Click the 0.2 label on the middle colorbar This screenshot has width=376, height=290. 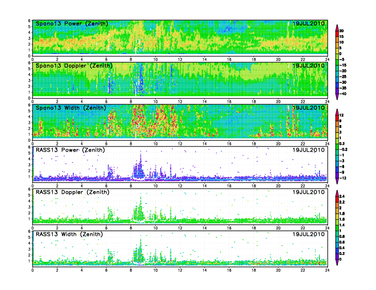[342, 144]
